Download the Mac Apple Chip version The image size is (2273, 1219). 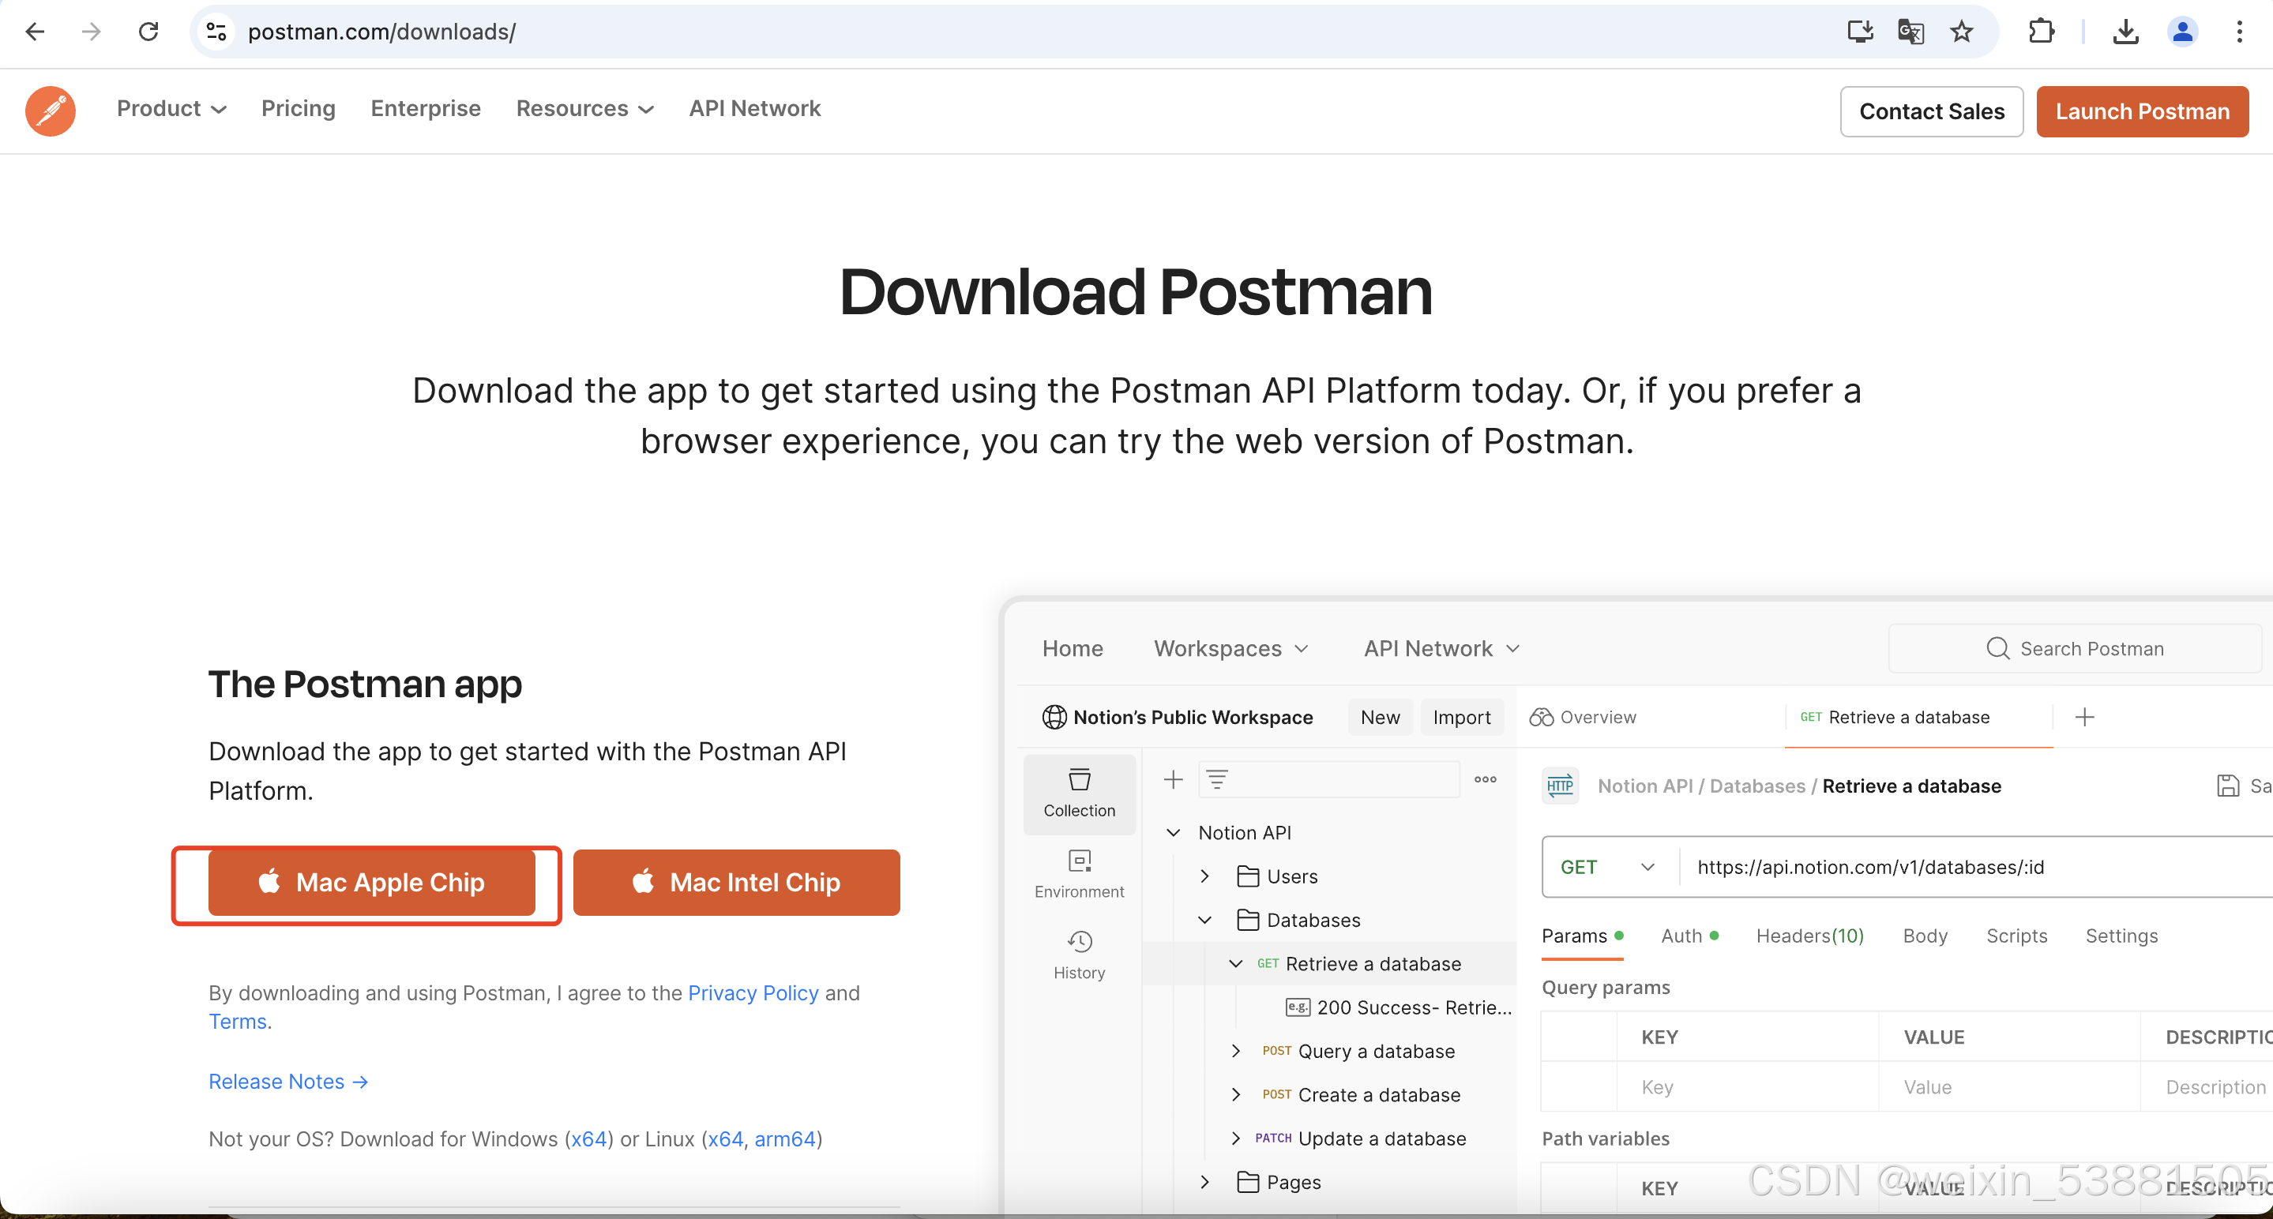pyautogui.click(x=371, y=882)
